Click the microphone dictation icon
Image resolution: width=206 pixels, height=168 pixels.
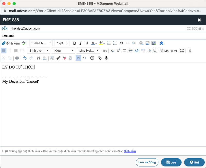click(106, 58)
